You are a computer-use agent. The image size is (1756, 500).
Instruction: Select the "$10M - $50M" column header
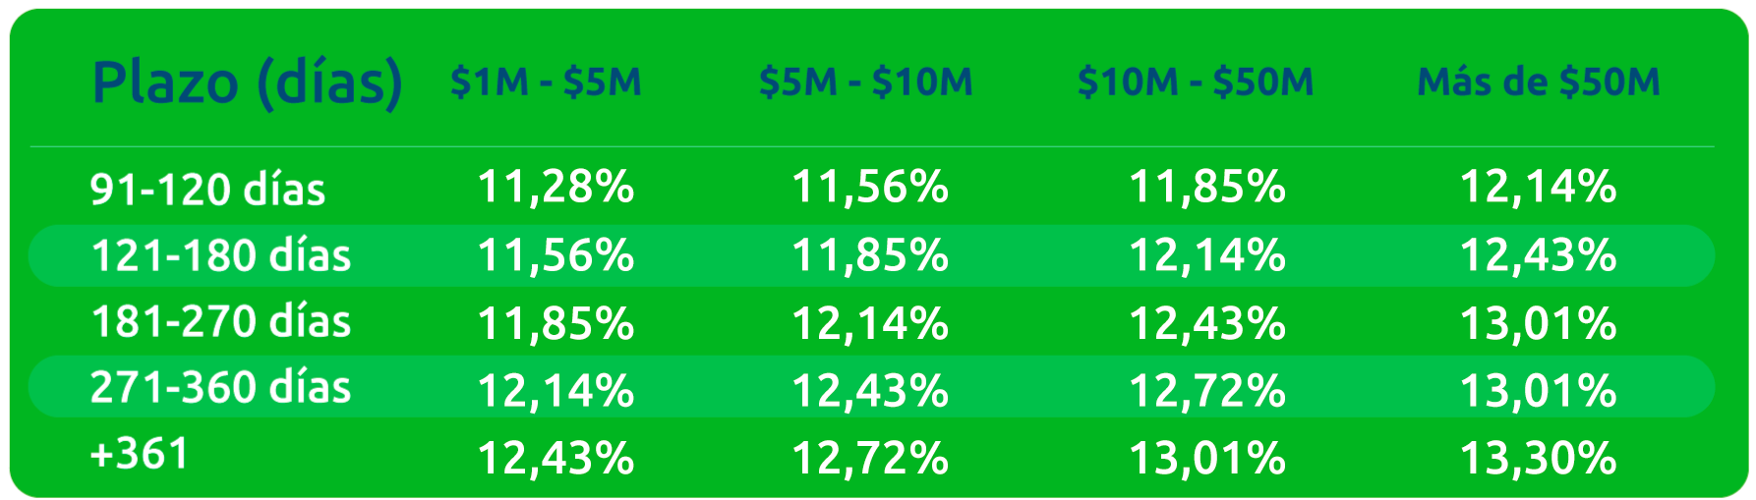coord(1196,83)
